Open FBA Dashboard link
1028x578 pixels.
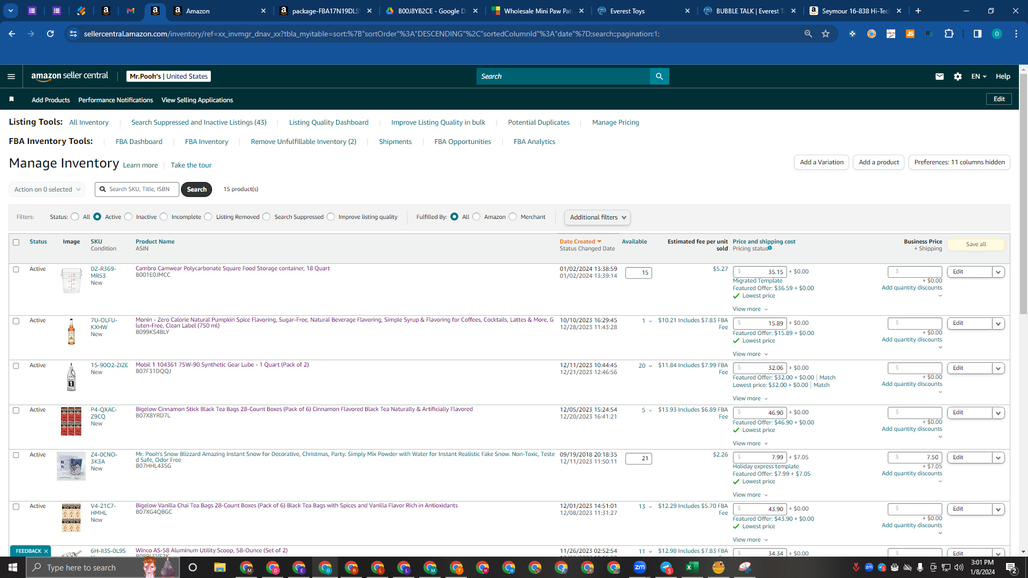pos(139,142)
